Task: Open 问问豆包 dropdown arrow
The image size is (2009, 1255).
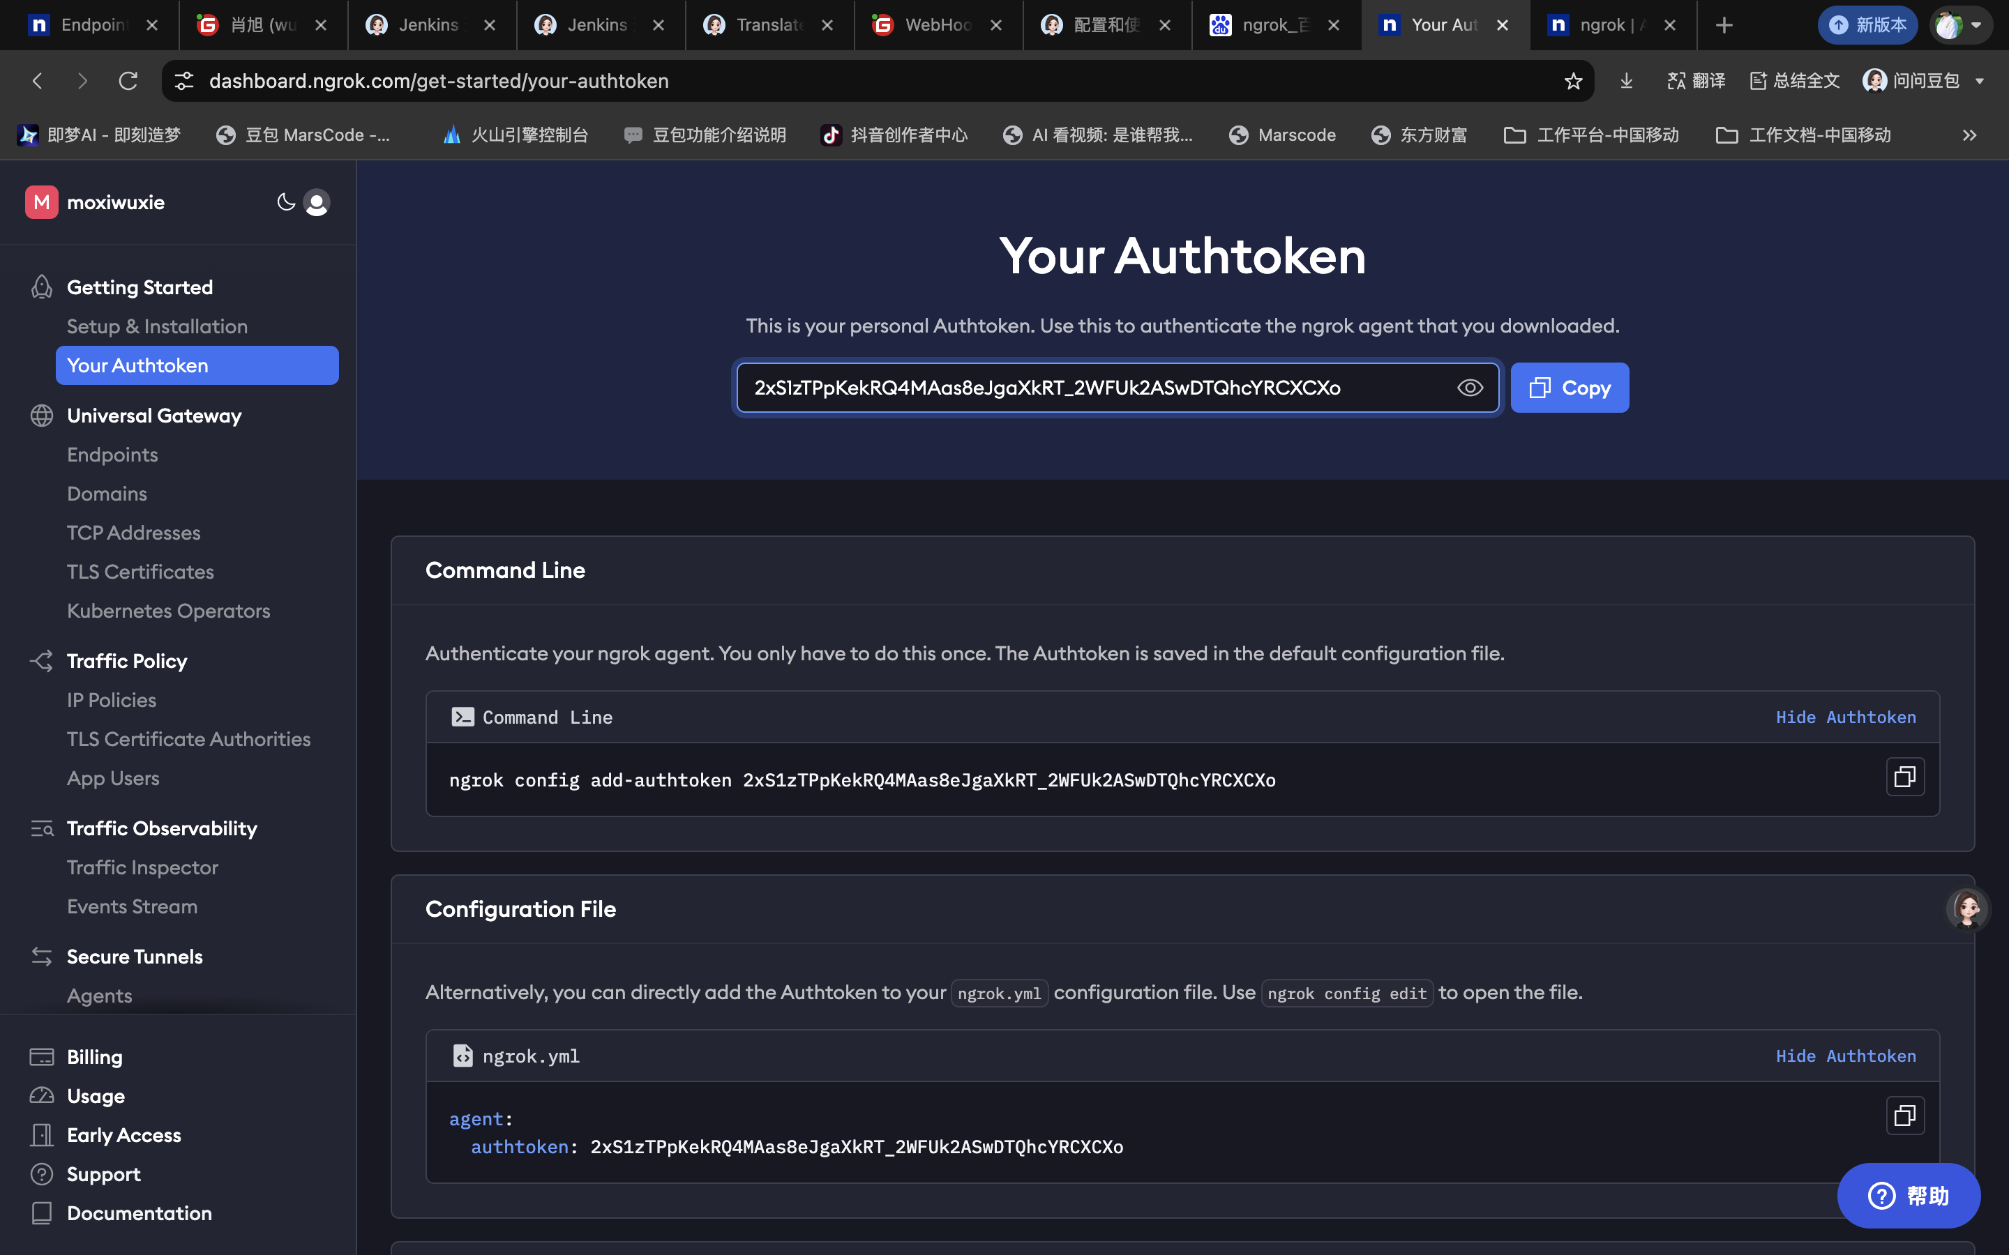Action: pos(1980,82)
